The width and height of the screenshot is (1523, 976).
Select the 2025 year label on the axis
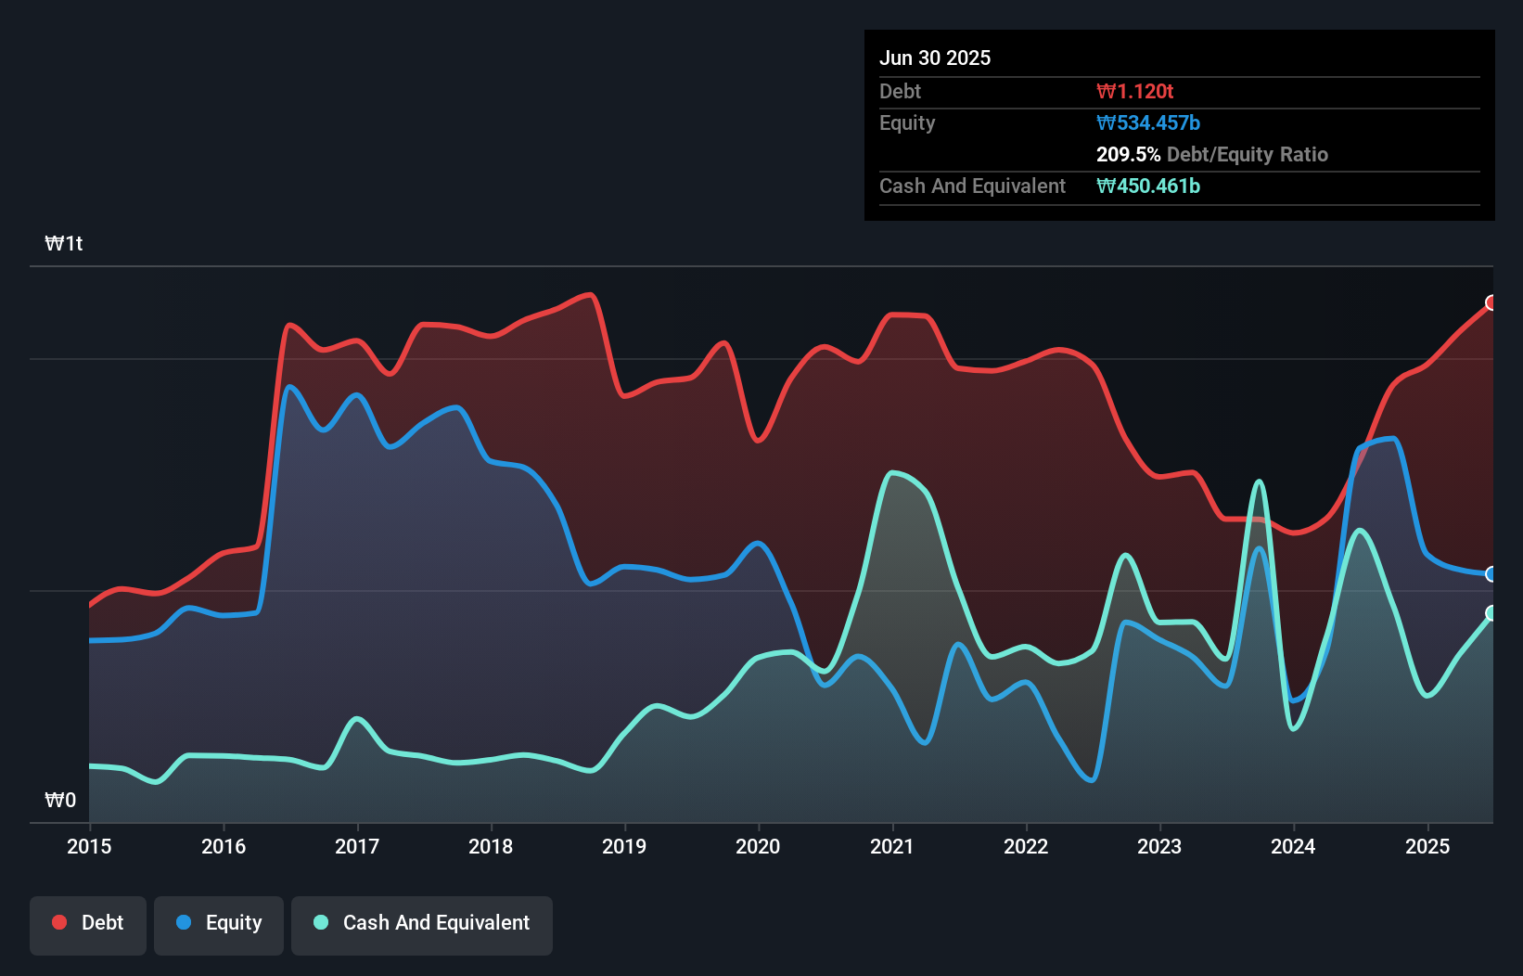(1427, 846)
